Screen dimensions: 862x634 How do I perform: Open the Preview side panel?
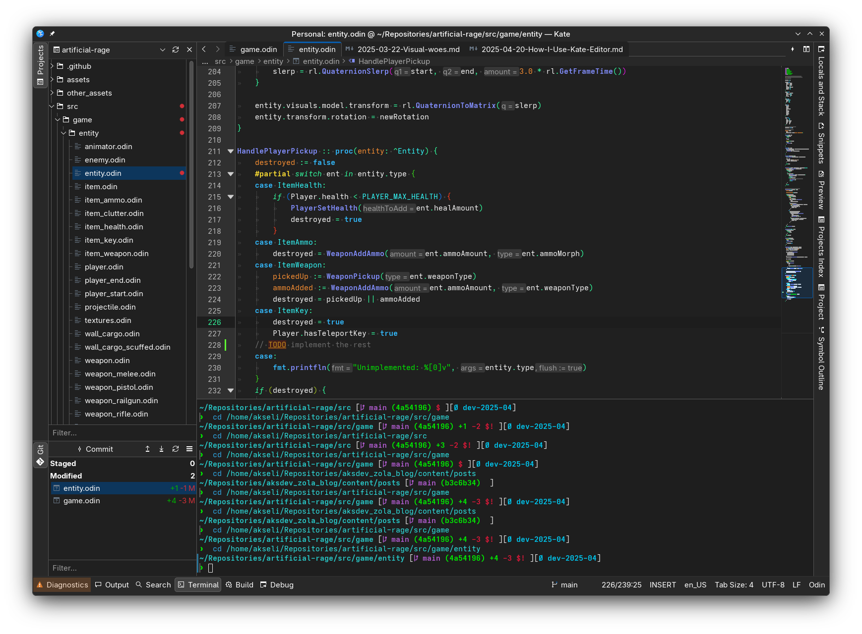821,190
